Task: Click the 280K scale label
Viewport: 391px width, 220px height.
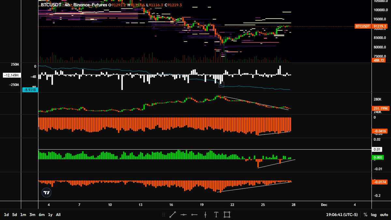Action: [x=377, y=99]
